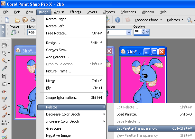
Task: Select the Paint Brush tool
Action: (4, 115)
